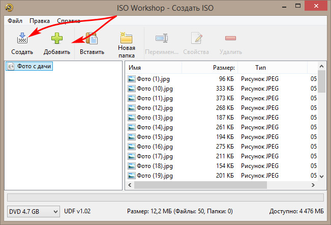
Task: Select the file name Фото (16).jpg
Action: click(x=155, y=147)
